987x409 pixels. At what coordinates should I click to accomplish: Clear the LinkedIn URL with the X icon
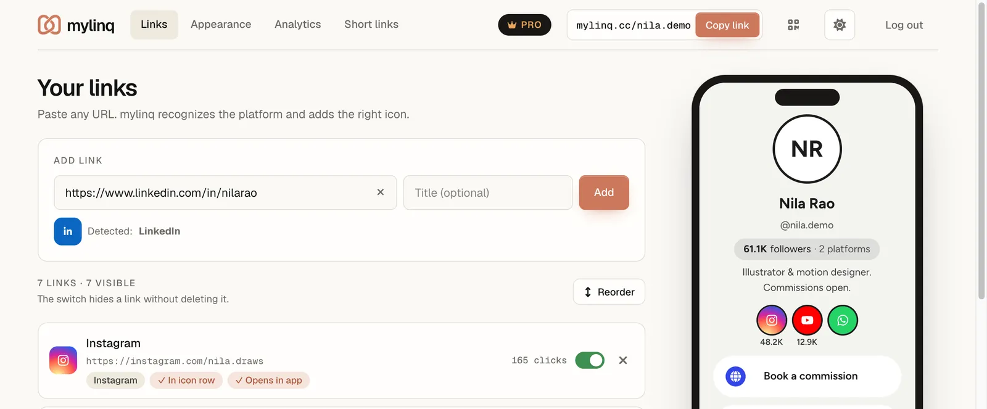381,192
